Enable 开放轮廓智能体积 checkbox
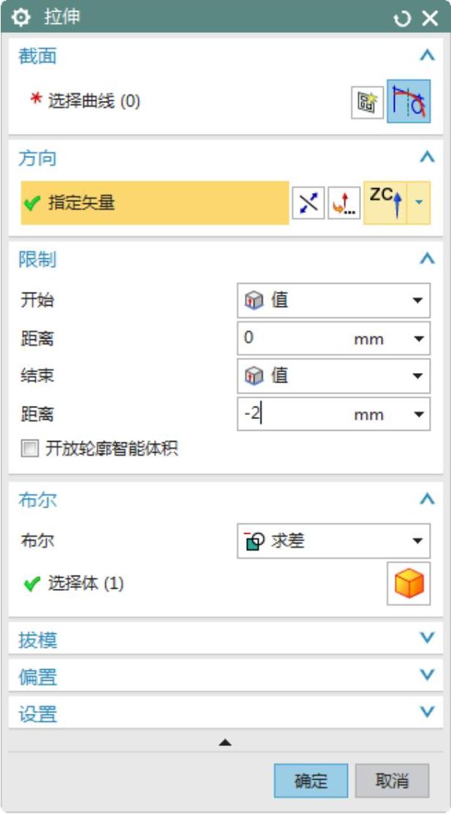Screen dimensions: 451x814 click(x=29, y=449)
